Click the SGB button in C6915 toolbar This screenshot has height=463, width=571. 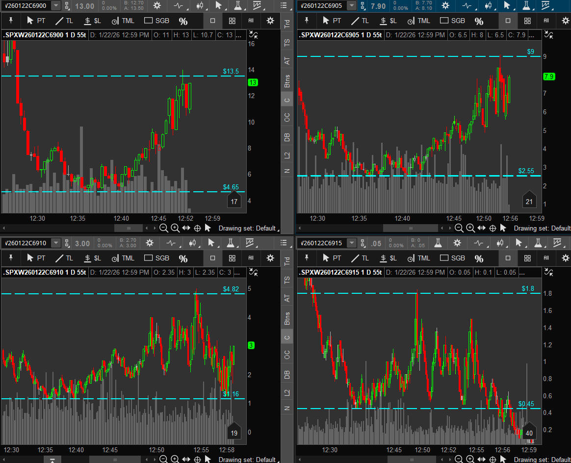(x=452, y=258)
